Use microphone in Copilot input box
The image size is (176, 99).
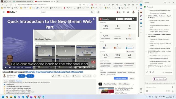(x=172, y=87)
